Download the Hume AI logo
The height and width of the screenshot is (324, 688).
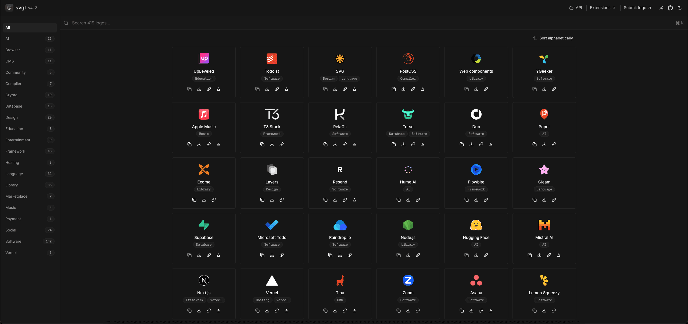408,200
